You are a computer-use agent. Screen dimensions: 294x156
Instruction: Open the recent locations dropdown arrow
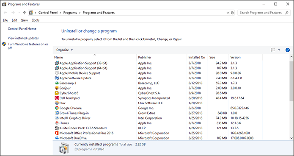point(19,13)
